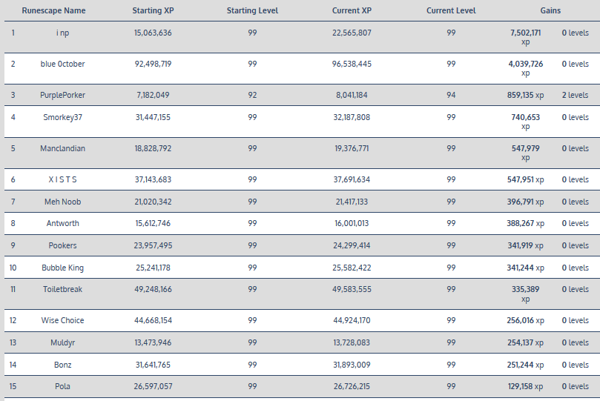Select the Current Level column header
Viewport: 600px width, 401px height.
click(x=451, y=11)
